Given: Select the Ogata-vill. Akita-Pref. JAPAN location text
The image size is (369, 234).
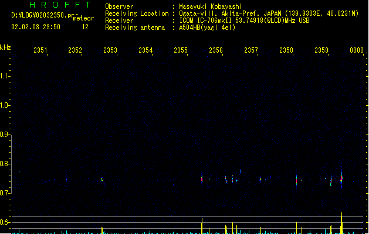Looking at the screenshot, I should pyautogui.click(x=269, y=13).
